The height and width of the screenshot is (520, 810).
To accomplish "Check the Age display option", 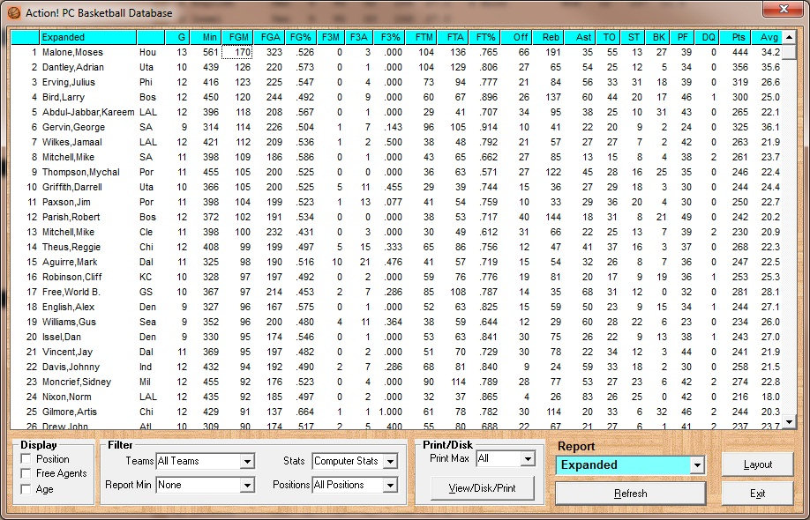I will pos(28,488).
